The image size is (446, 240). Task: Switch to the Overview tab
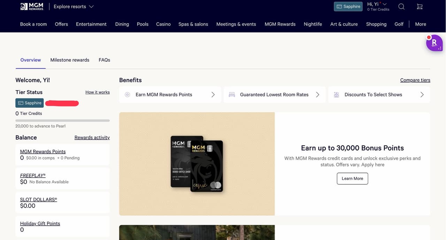point(31,60)
